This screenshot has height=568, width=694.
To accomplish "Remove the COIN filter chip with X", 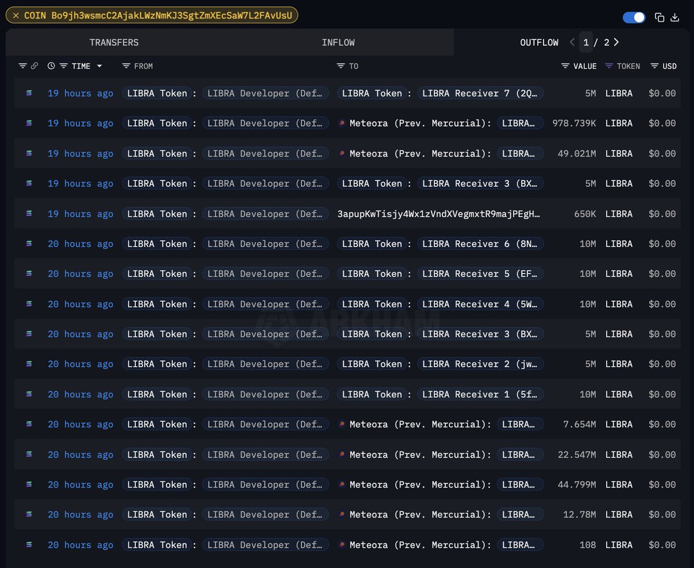I will [x=16, y=16].
